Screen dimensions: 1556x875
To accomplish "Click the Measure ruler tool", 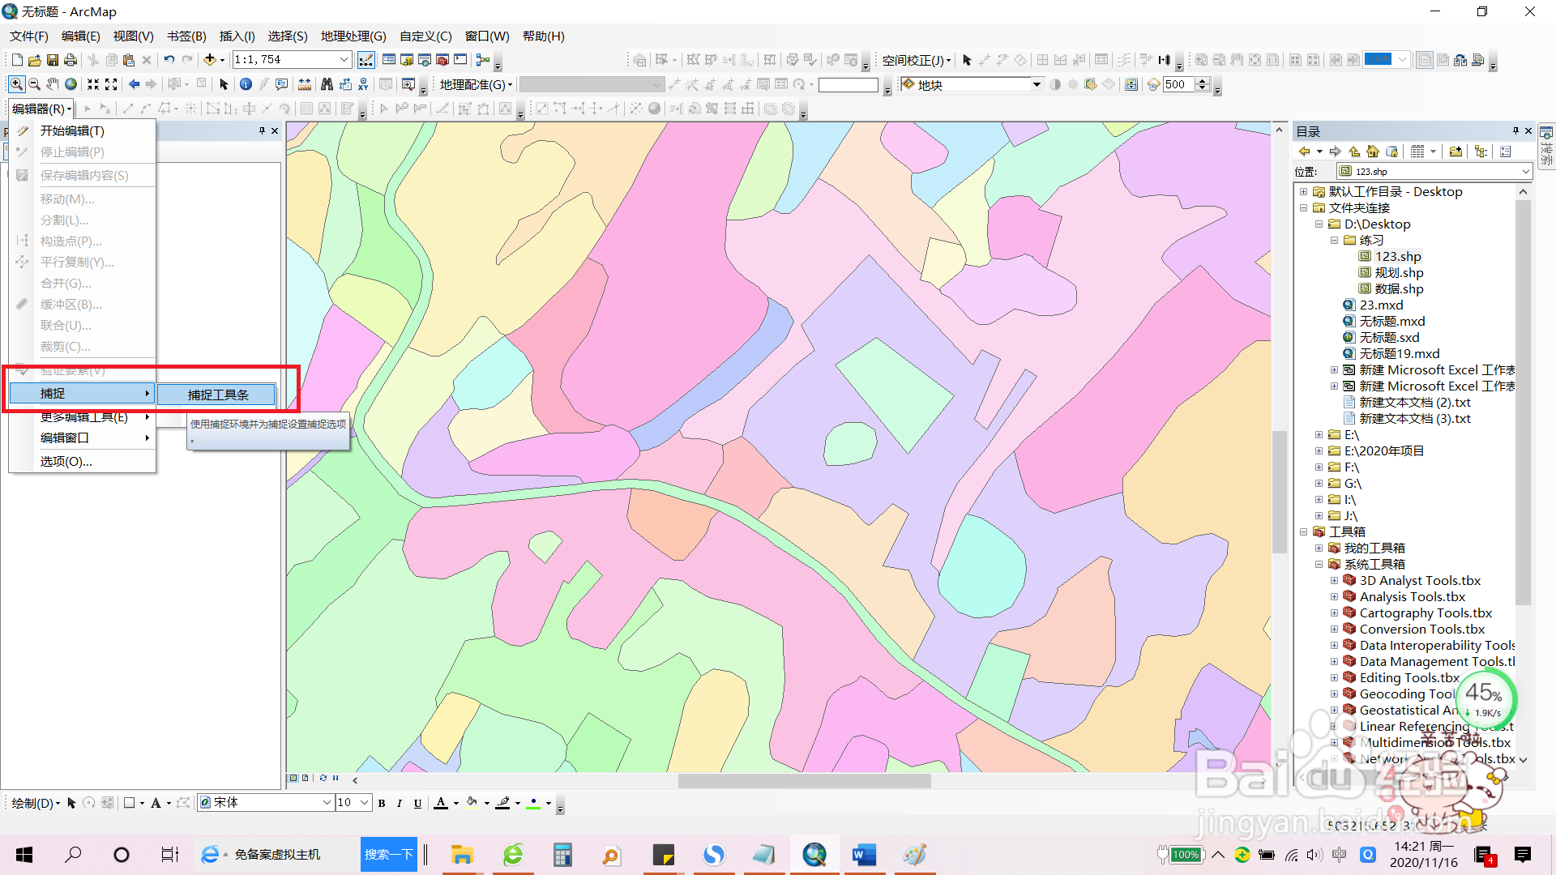I will click(x=305, y=84).
